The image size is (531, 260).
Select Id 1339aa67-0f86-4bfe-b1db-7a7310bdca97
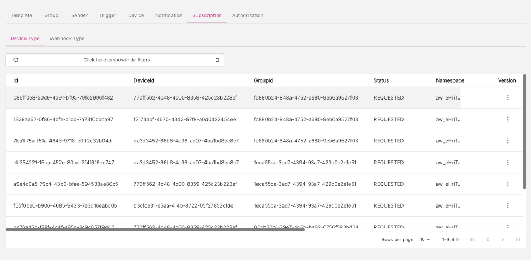(x=63, y=120)
